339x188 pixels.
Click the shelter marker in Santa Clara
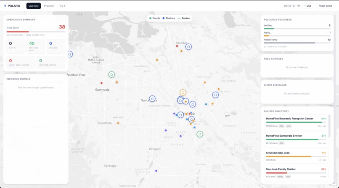(x=152, y=99)
